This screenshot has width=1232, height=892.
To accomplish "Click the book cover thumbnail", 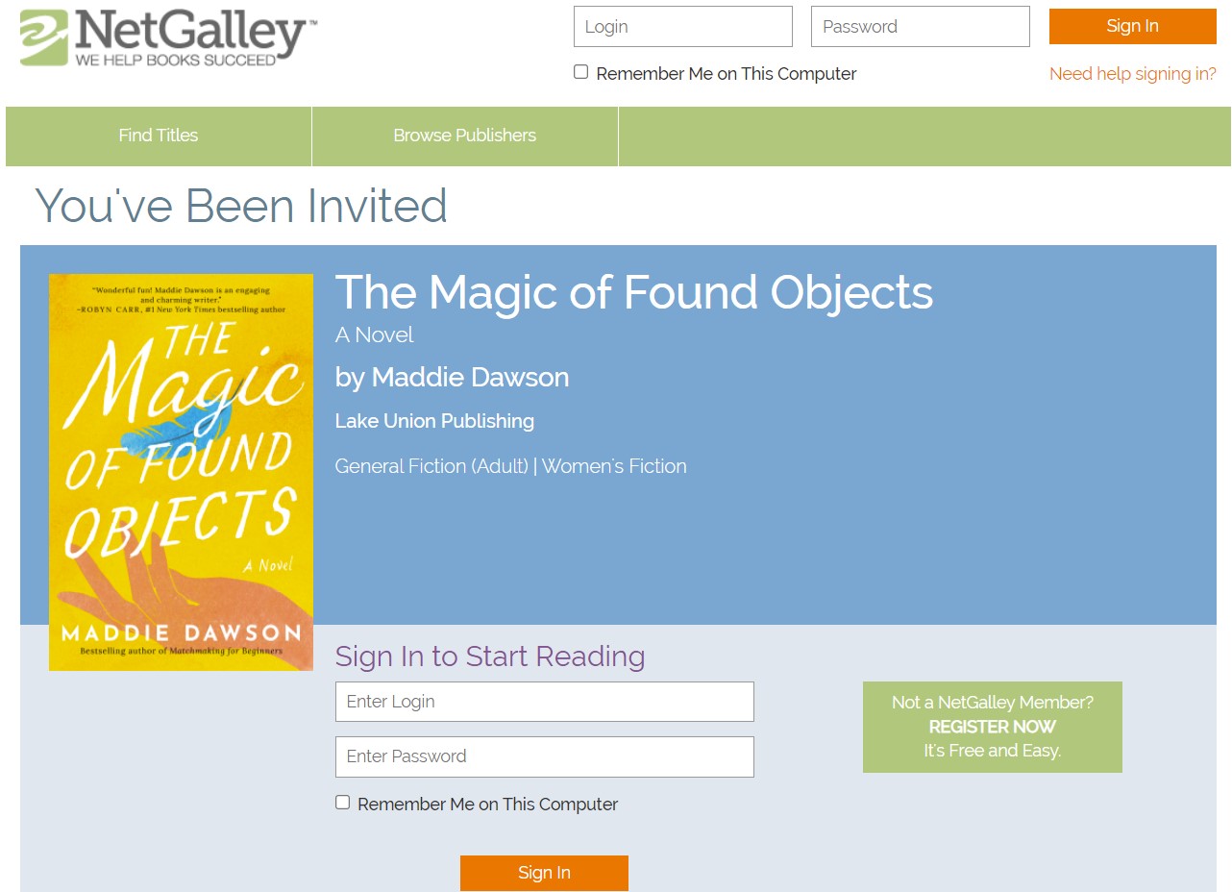I will 181,472.
